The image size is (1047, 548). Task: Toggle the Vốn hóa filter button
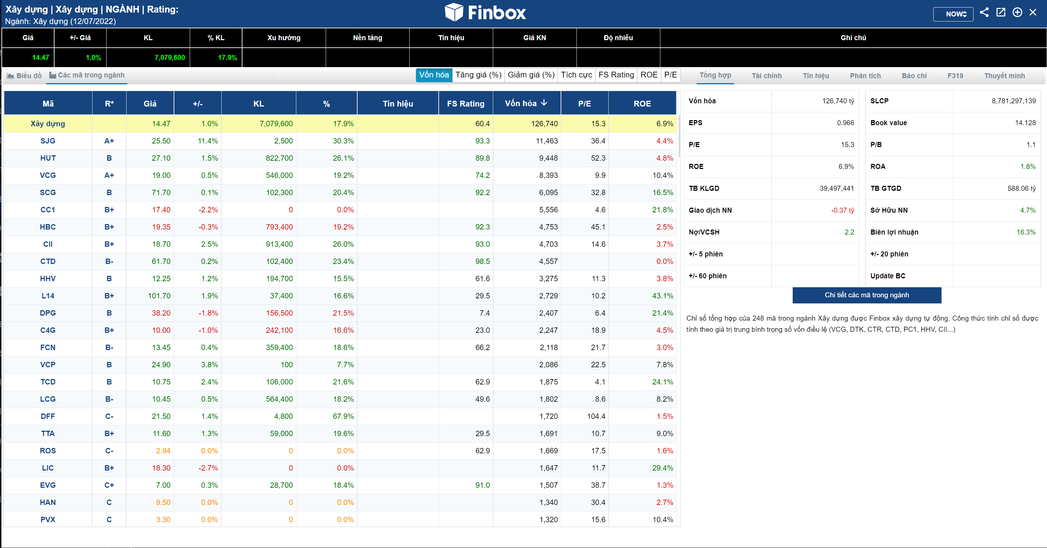(434, 75)
